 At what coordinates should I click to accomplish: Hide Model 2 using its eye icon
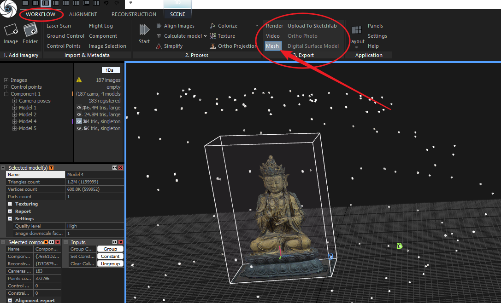click(x=79, y=114)
